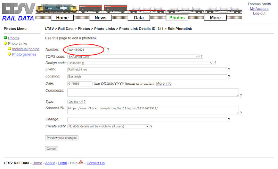Click the yellow bullet beside Photo galleries

pos(10,54)
